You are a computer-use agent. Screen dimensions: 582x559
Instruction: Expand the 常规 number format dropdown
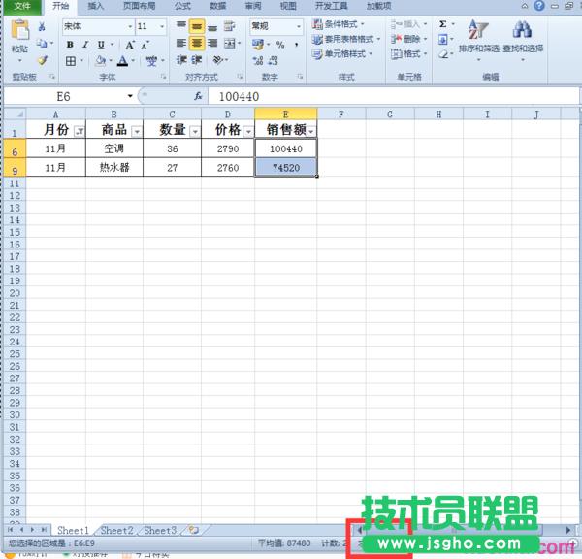(298, 27)
